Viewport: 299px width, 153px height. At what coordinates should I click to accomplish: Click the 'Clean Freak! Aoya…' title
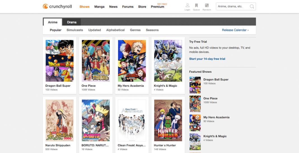132,145
